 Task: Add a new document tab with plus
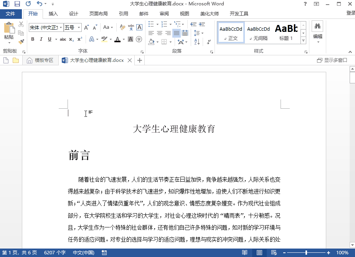[140, 60]
